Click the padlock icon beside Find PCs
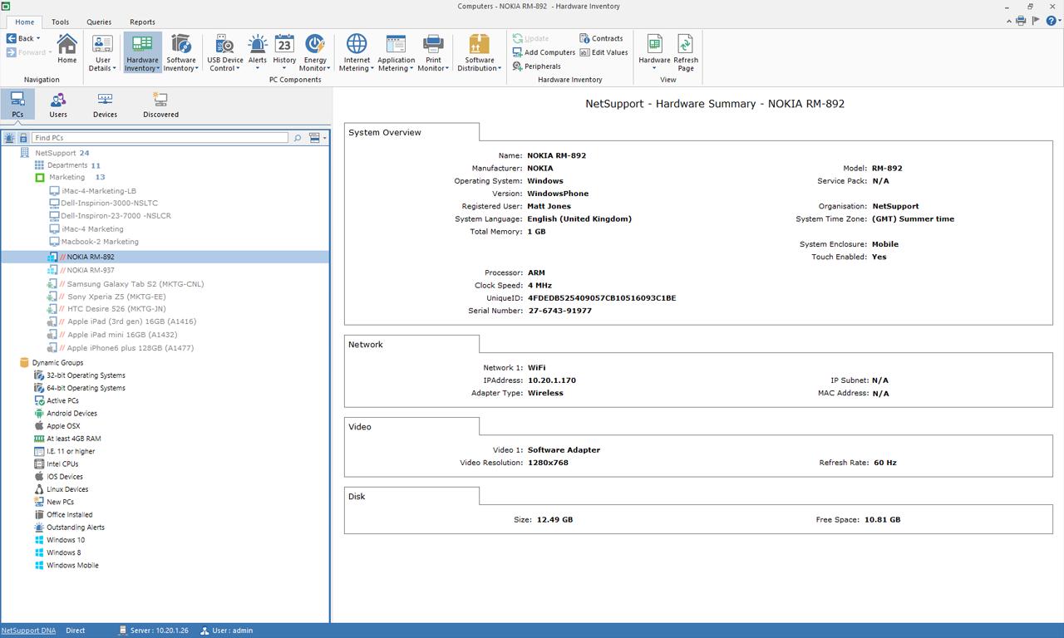 click(23, 138)
